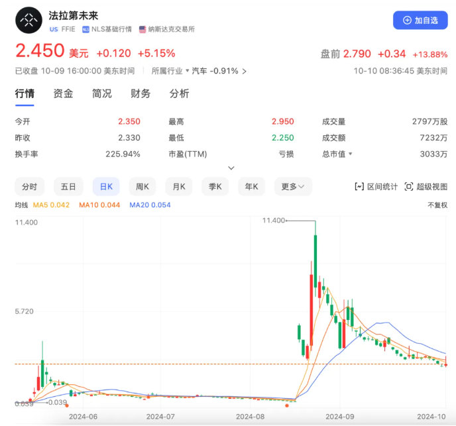Click the 2024-06 date axis label
Screen dimensions: 456x426
[x=83, y=417]
